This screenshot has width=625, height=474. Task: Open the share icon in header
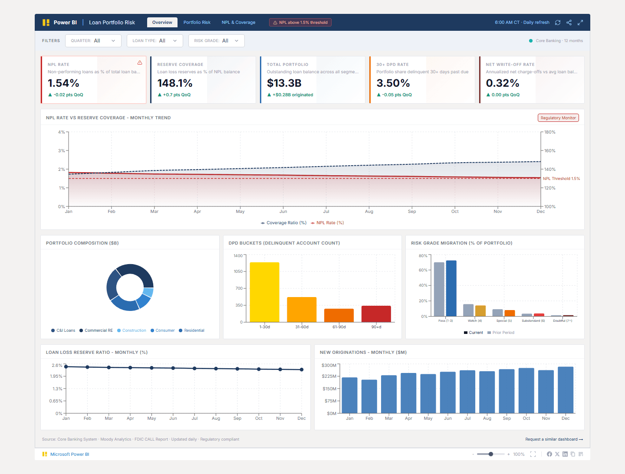569,23
